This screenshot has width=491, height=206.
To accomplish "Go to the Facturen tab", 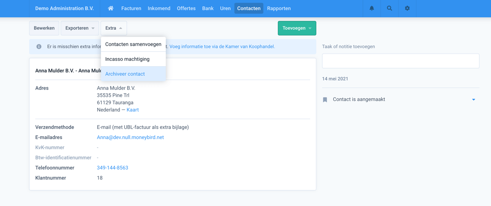I will 131,8.
